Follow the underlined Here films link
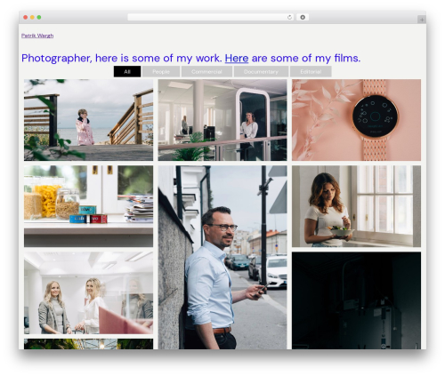 (237, 58)
